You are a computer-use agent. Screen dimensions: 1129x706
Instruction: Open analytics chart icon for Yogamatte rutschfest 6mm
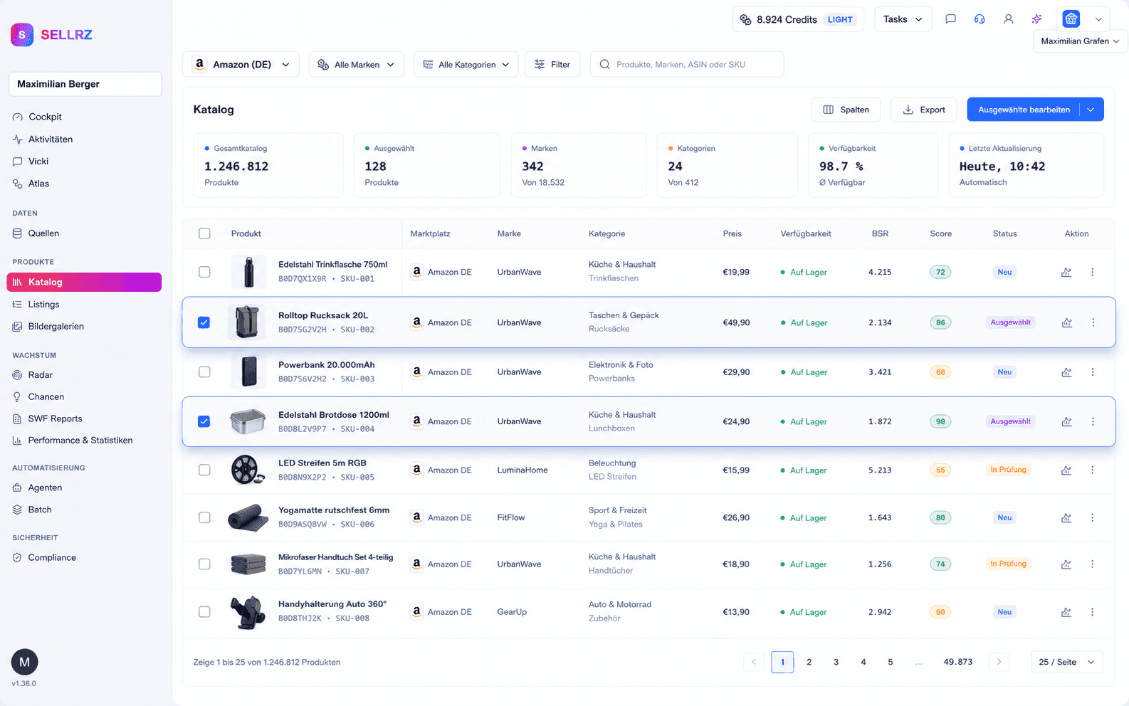point(1066,517)
